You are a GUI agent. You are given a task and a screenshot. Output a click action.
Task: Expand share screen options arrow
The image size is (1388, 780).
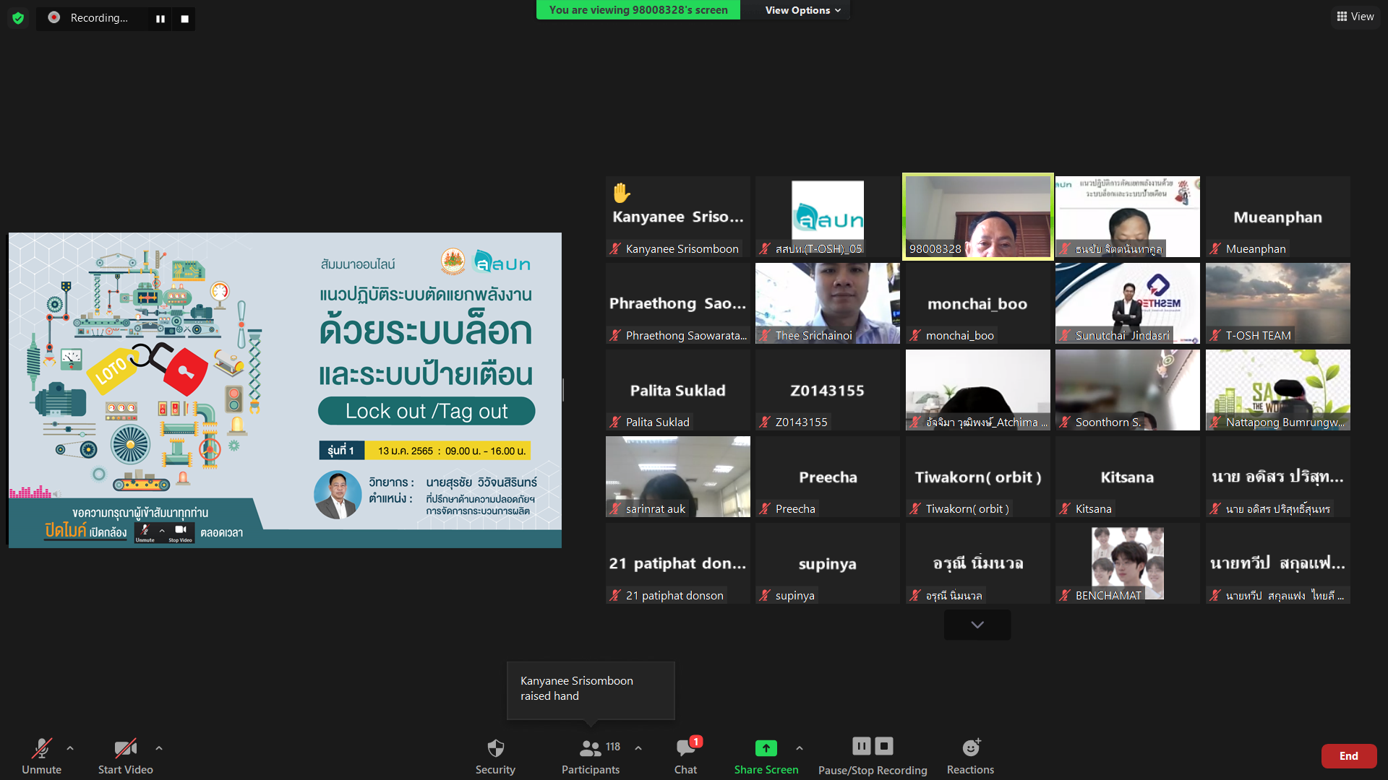click(800, 748)
